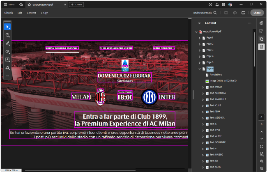The image size is (267, 172).
Task: Click the zoom in magnifier
Action: [x=262, y=161]
